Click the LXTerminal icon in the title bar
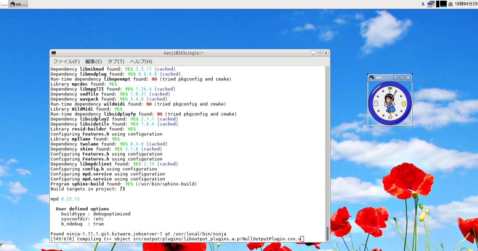This screenshot has width=478, height=251. [53, 53]
